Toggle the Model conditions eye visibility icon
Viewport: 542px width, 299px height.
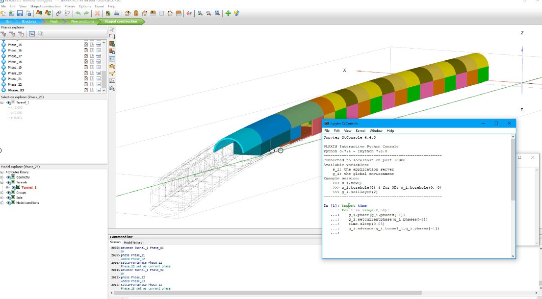[x=9, y=202]
